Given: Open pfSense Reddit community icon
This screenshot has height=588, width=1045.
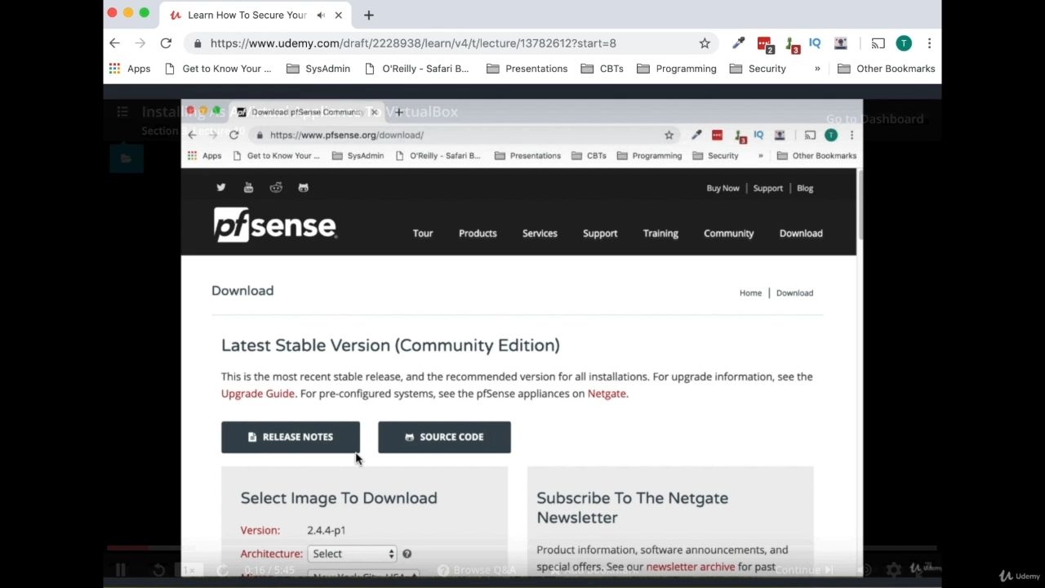Looking at the screenshot, I should click(276, 188).
